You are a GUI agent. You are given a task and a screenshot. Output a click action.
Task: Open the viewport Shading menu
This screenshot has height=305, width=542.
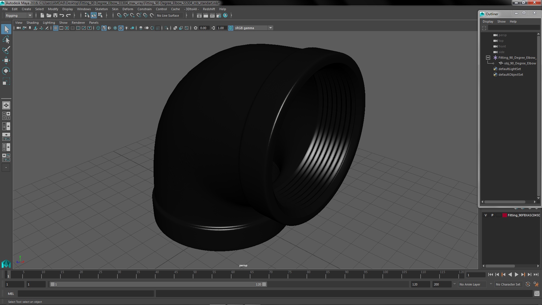point(32,23)
